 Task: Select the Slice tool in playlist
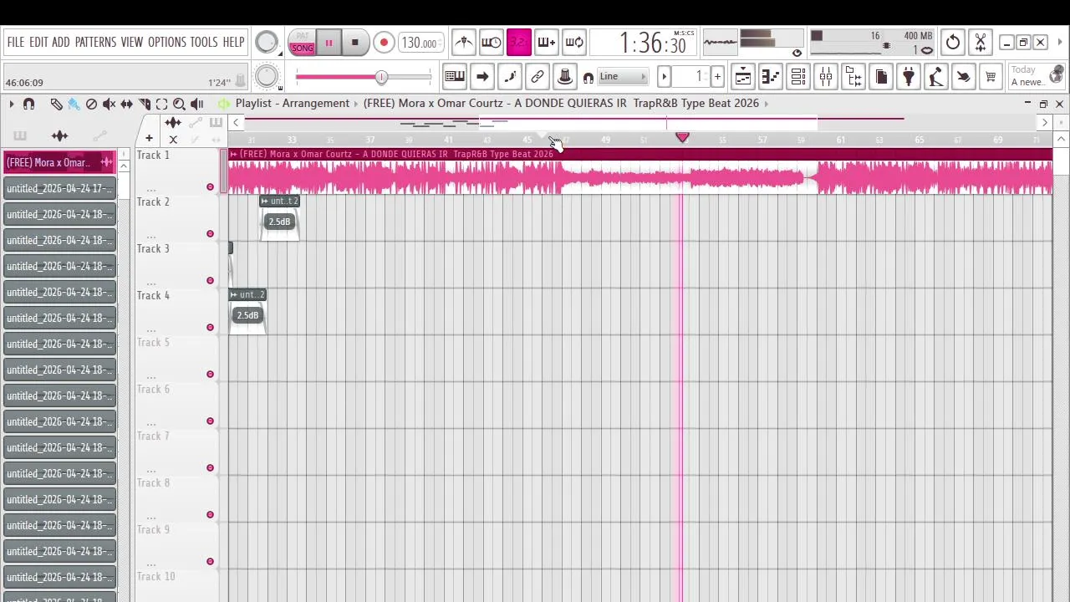[x=144, y=104]
